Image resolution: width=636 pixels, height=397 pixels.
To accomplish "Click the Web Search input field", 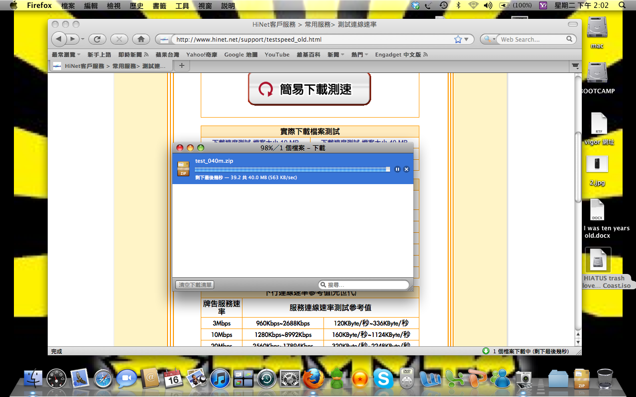I will click(532, 39).
